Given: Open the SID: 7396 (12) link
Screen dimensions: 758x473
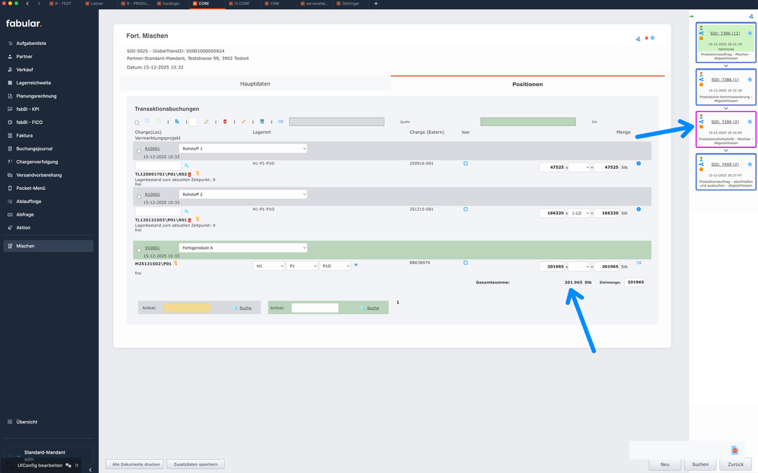Looking at the screenshot, I should pyautogui.click(x=725, y=33).
